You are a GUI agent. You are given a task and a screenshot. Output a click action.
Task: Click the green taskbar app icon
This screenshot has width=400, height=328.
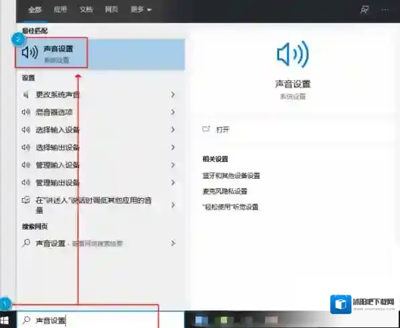[224, 320]
